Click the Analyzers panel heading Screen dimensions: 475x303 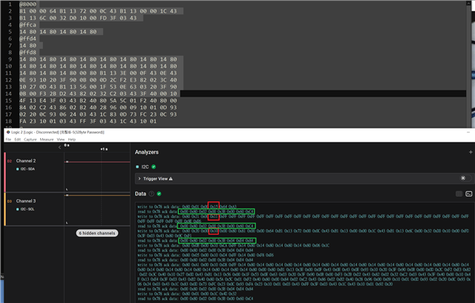click(147, 152)
